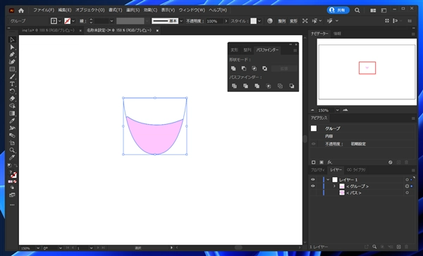Click Minus Front shape mode icon

coord(244,68)
